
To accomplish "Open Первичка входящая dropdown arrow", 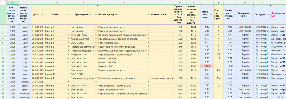I will click(x=96, y=50).
